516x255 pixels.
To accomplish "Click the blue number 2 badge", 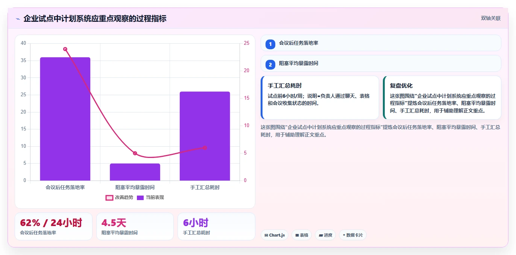I will coord(270,65).
